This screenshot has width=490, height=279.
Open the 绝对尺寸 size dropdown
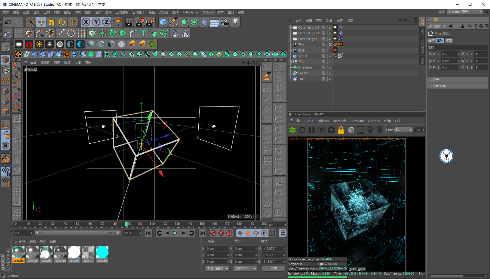245,269
